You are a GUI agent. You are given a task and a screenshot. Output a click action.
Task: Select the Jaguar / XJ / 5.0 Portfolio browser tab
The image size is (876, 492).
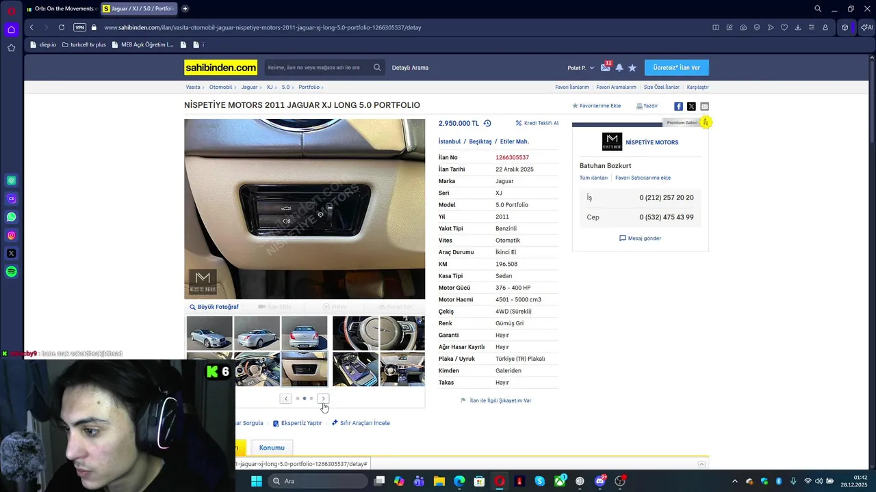[139, 9]
